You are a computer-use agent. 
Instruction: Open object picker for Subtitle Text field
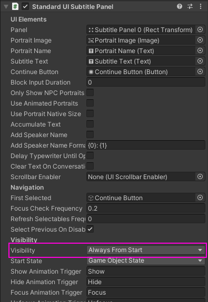pos(200,61)
